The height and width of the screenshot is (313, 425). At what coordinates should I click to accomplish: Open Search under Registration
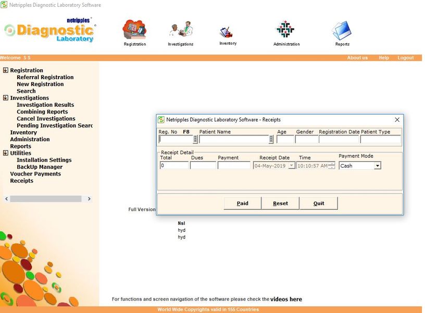click(26, 91)
